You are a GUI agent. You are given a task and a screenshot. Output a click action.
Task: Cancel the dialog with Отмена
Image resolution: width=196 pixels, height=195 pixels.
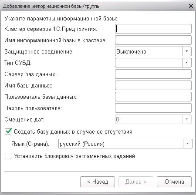point(174,182)
